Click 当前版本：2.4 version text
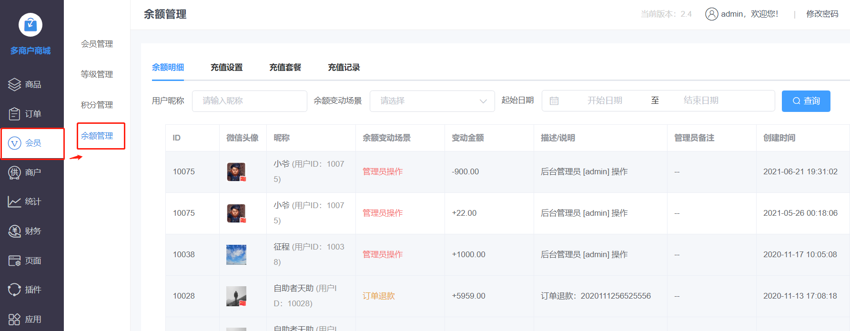 point(666,14)
